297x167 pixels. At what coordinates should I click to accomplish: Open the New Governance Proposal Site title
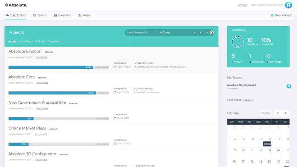click(37, 103)
